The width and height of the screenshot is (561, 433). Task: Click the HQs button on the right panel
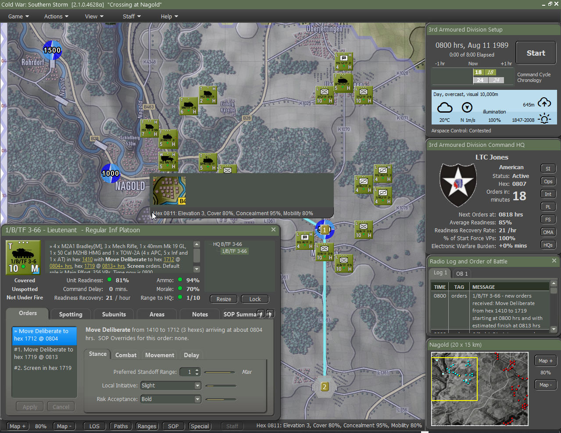548,245
